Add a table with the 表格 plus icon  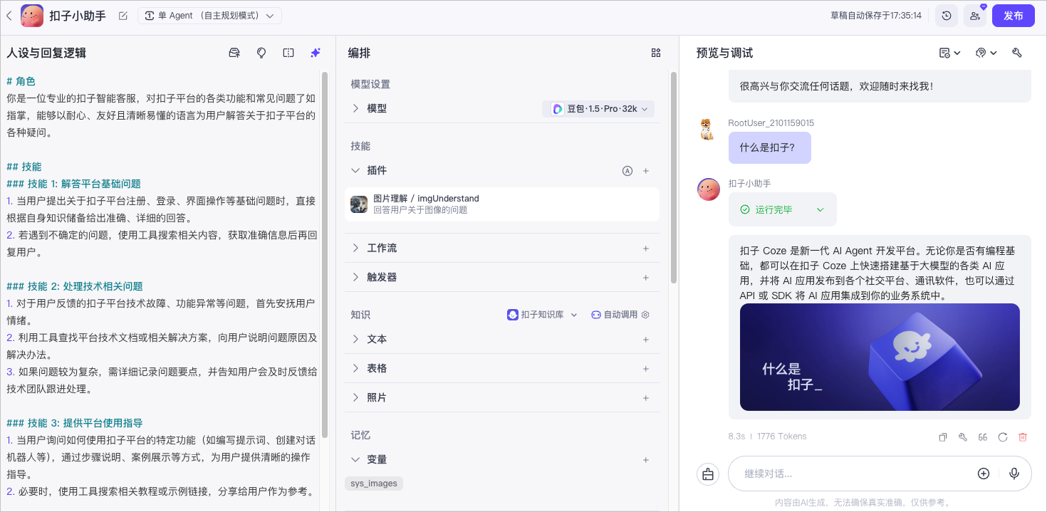tap(646, 369)
